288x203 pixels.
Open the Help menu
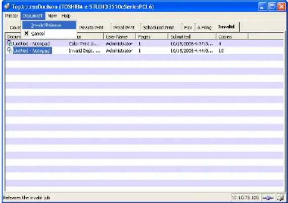(x=66, y=16)
